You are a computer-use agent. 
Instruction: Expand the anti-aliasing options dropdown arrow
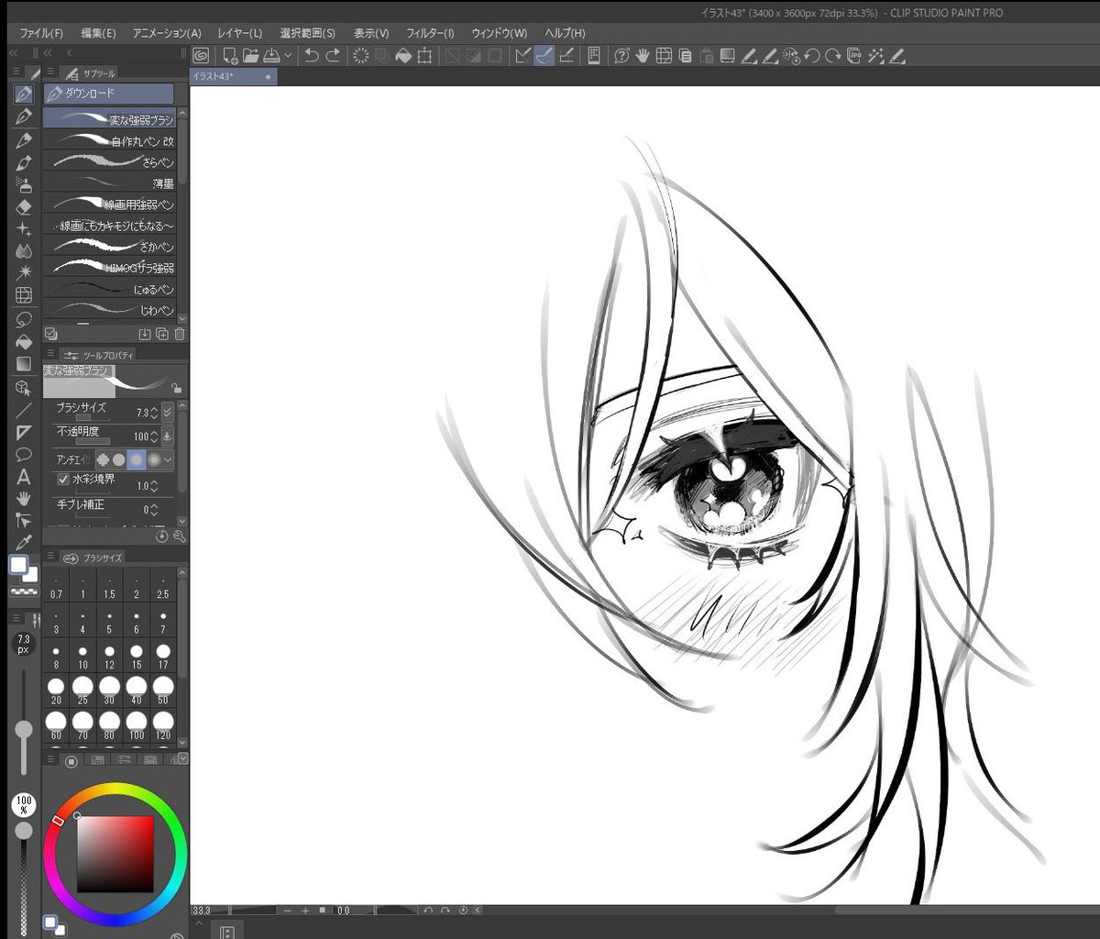tap(169, 459)
